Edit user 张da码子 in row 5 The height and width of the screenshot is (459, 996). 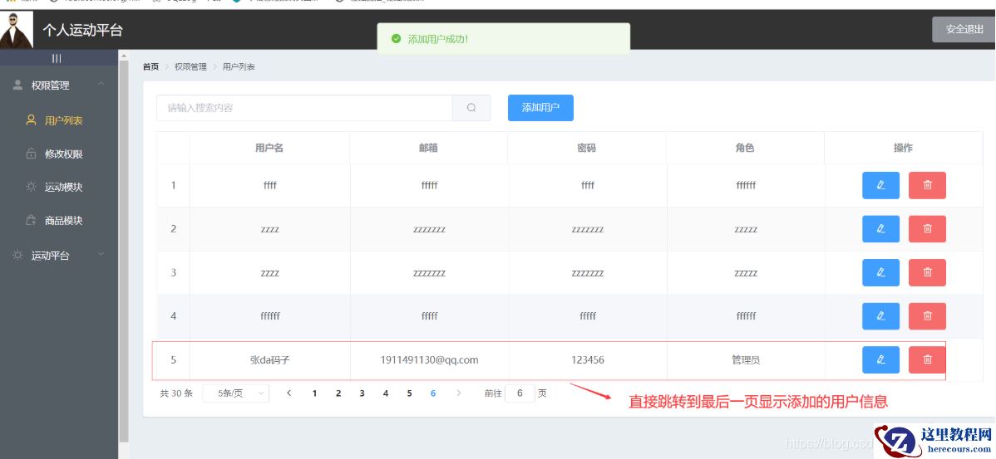click(880, 359)
